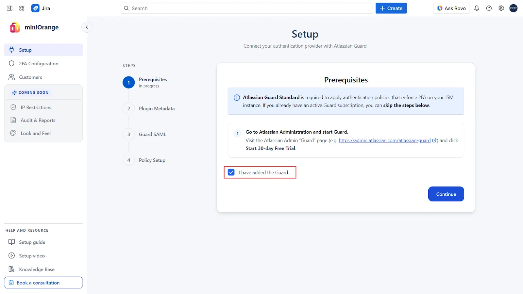
Task: Select IP Restrictions under Coming Soon
Action: coord(36,107)
